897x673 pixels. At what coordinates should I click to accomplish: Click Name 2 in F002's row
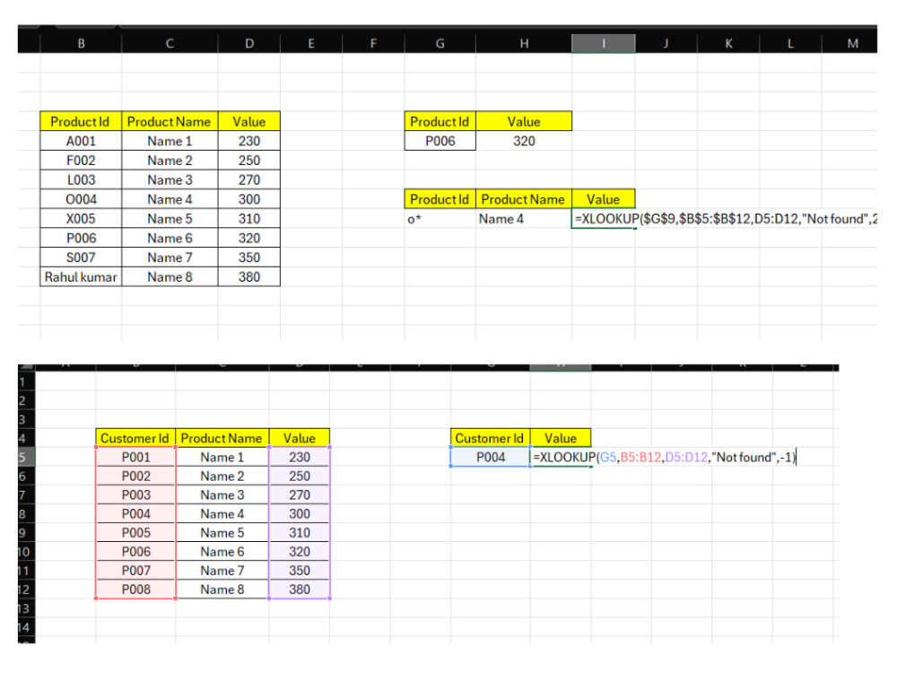pos(170,161)
